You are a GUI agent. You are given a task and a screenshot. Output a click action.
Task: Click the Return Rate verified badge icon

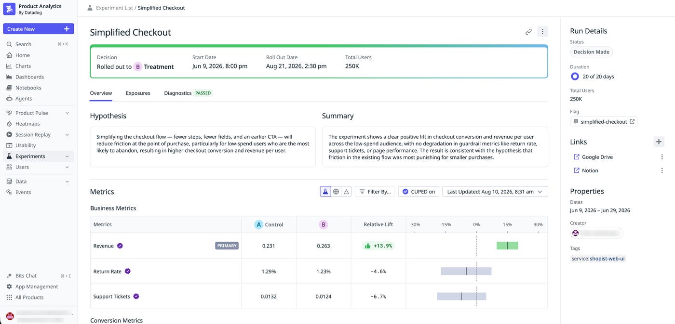(128, 271)
